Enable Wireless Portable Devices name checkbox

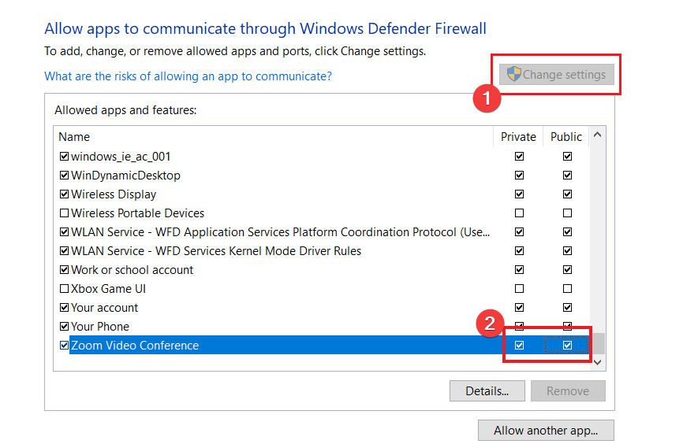tap(65, 213)
